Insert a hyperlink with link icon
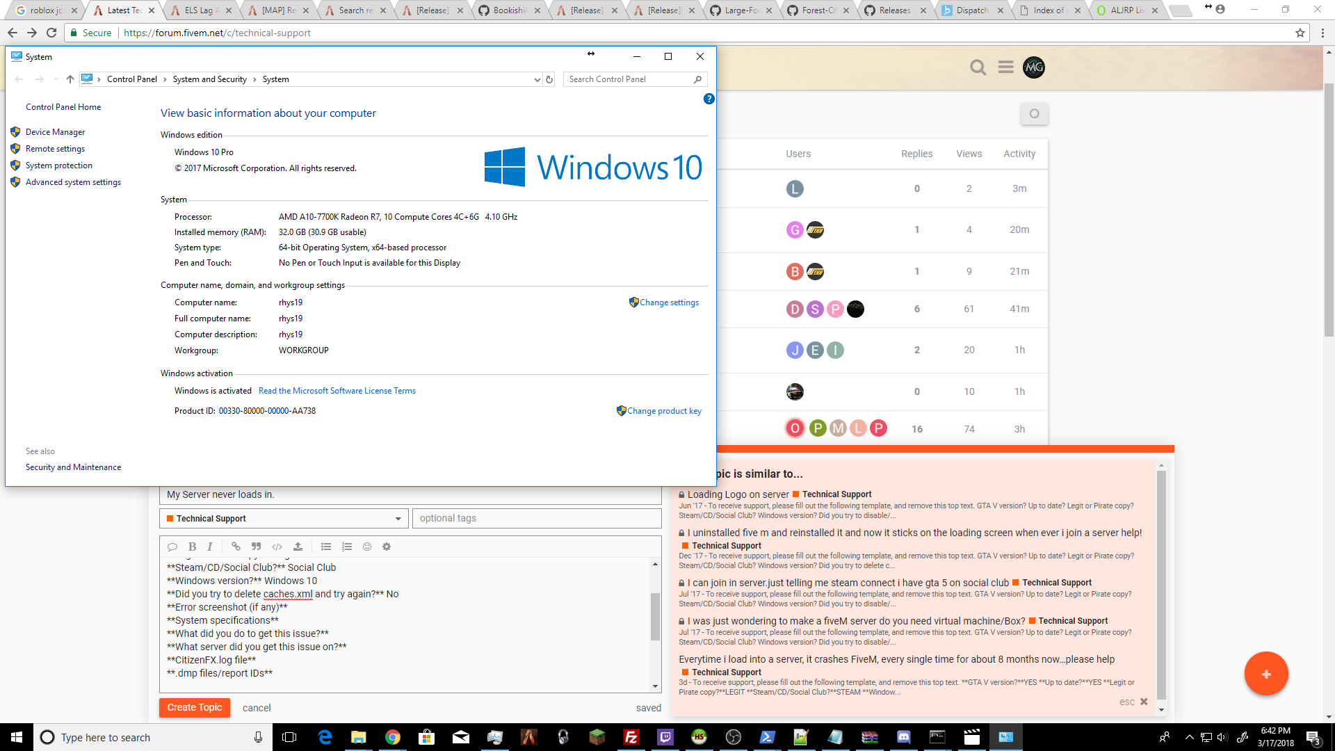The height and width of the screenshot is (751, 1335). (x=236, y=547)
